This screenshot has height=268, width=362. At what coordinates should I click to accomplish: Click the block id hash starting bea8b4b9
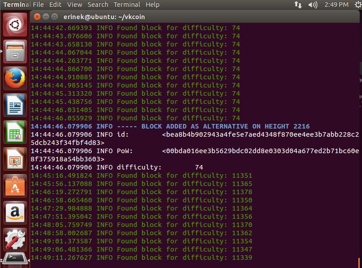[260, 134]
